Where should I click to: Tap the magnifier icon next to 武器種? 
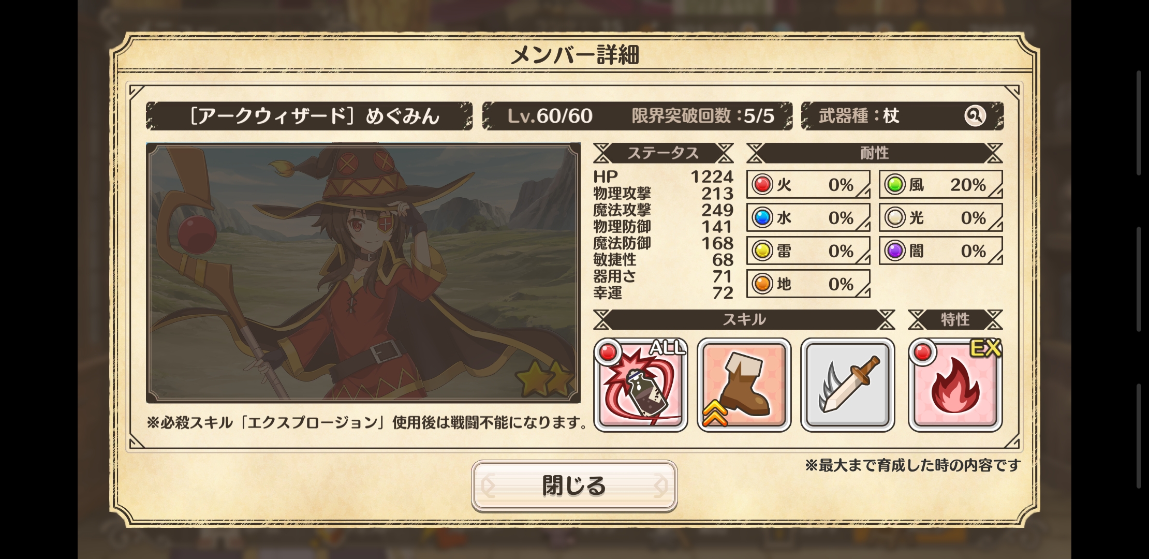[975, 116]
